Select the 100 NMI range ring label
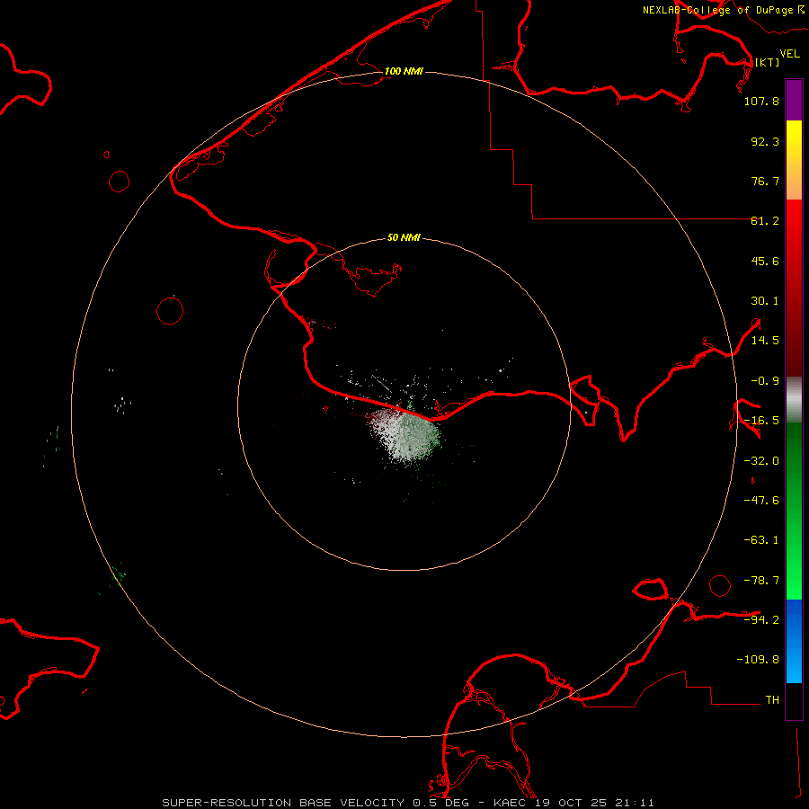This screenshot has width=809, height=809. [404, 71]
